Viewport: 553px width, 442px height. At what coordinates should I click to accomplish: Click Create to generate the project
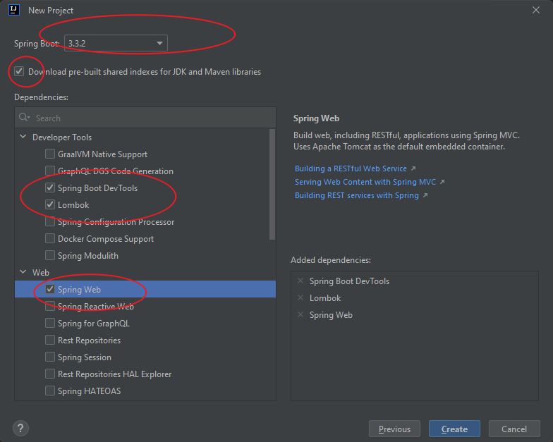click(x=454, y=429)
